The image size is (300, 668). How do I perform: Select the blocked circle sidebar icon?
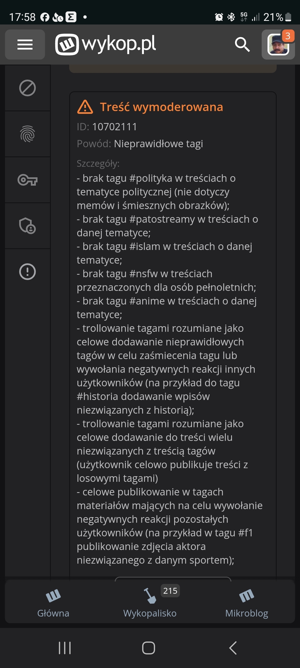click(27, 88)
